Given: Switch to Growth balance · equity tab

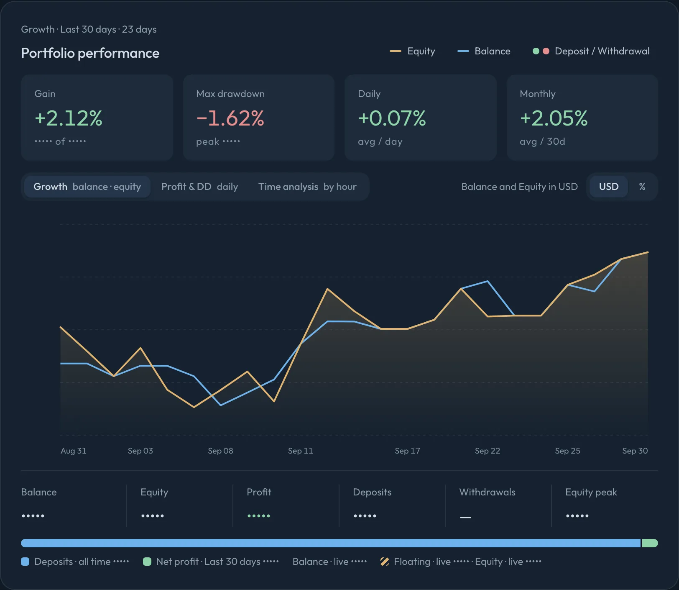Looking at the screenshot, I should click(x=87, y=187).
